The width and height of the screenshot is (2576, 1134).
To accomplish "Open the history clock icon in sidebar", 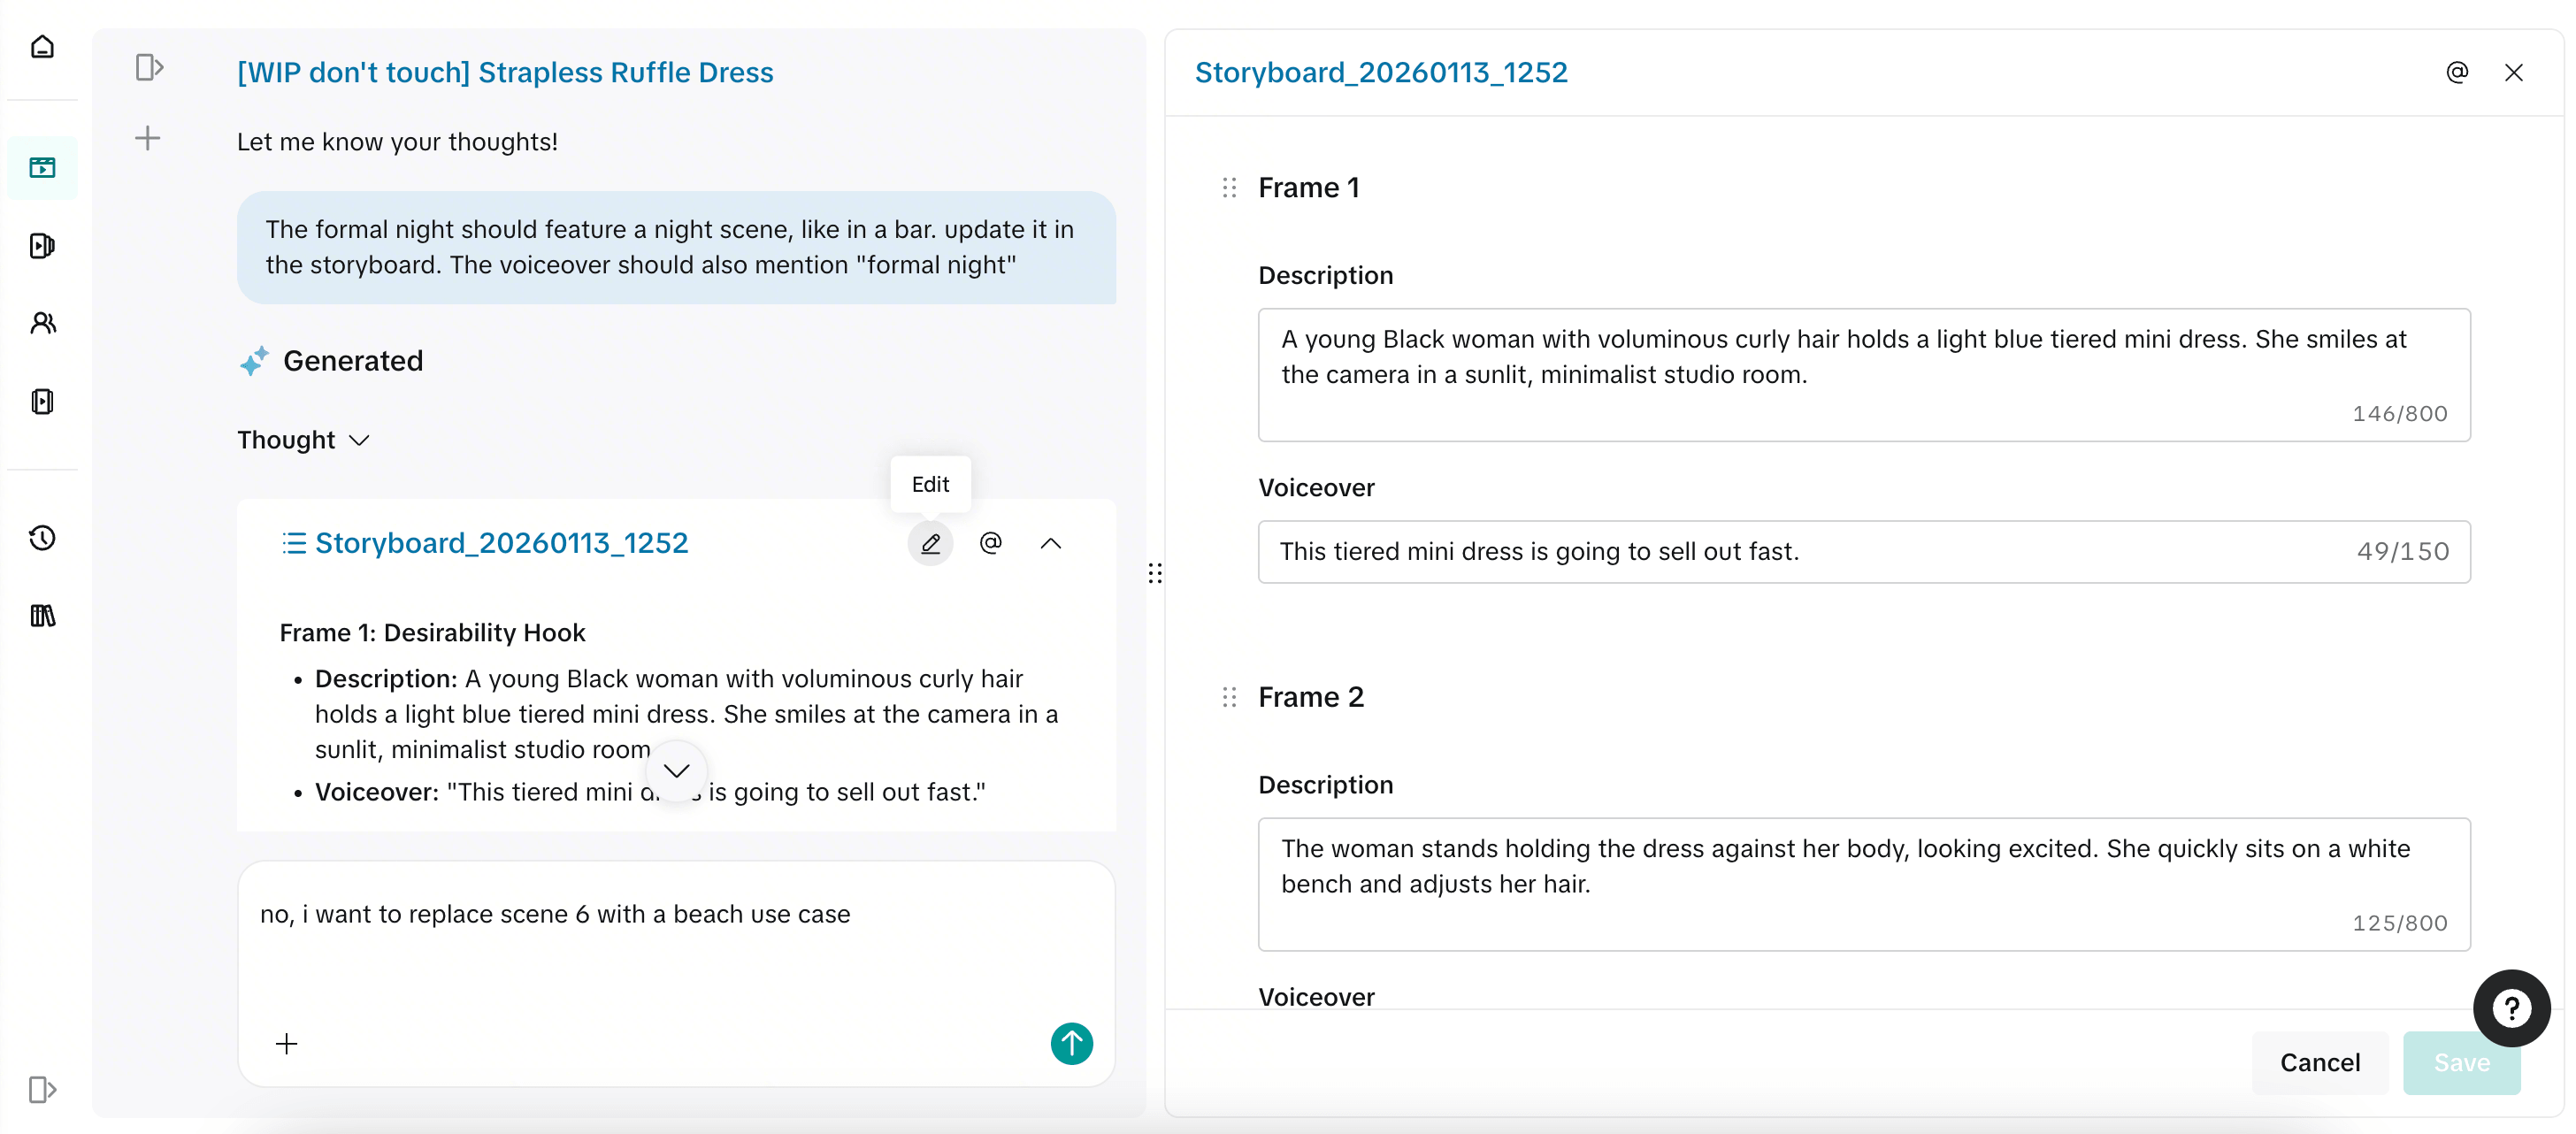I will pos(42,538).
